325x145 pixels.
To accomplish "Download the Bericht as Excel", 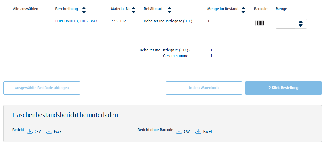I will click(54, 131).
